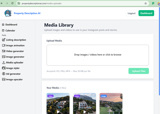
Task: Click the dollar icon for Ad generator
Action: click(4, 74)
